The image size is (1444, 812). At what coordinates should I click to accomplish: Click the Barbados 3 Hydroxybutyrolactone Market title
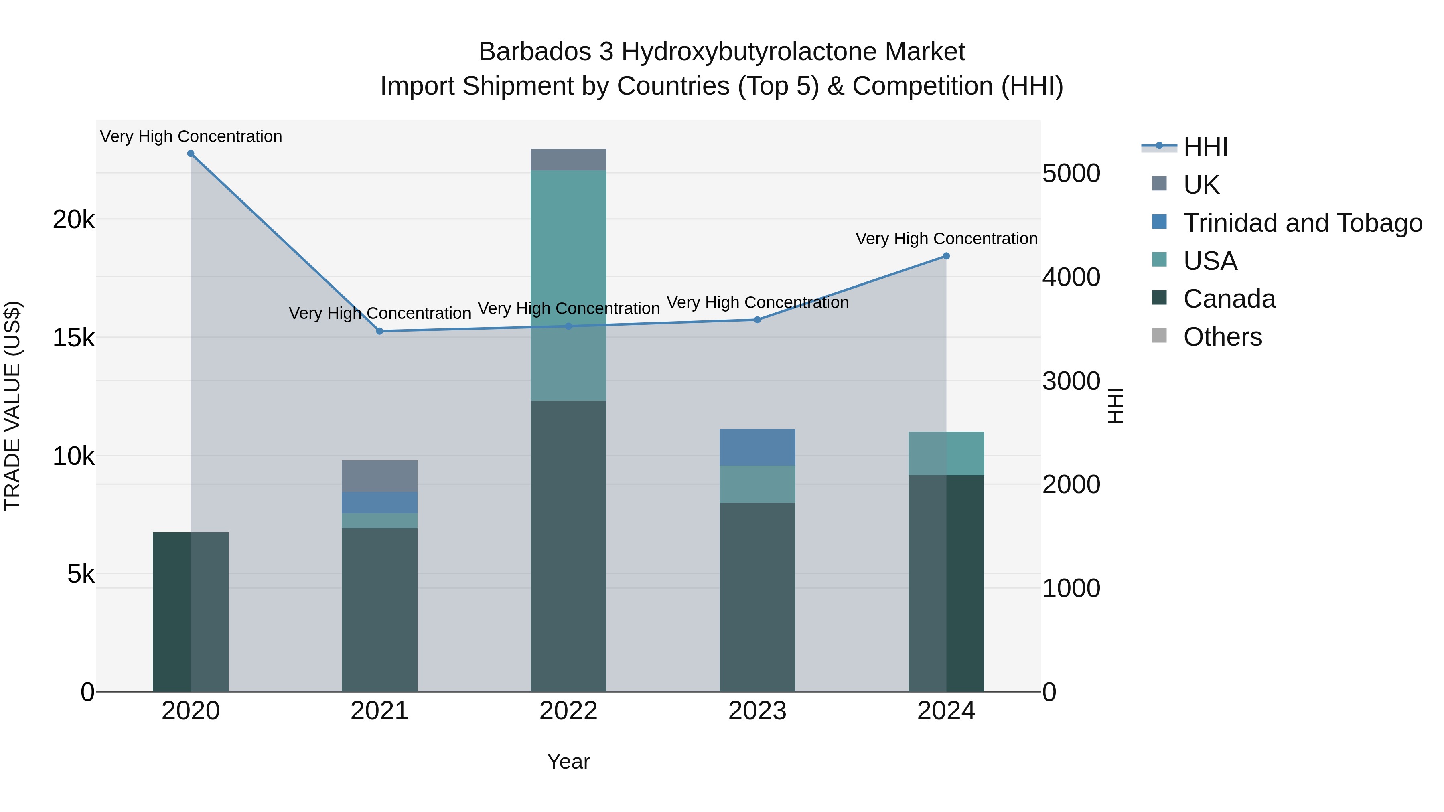coord(722,52)
